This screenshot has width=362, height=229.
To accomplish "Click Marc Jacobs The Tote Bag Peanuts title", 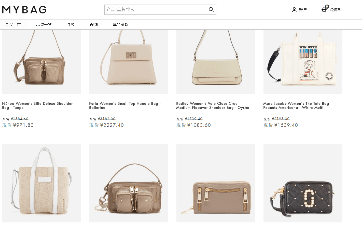I will (296, 105).
